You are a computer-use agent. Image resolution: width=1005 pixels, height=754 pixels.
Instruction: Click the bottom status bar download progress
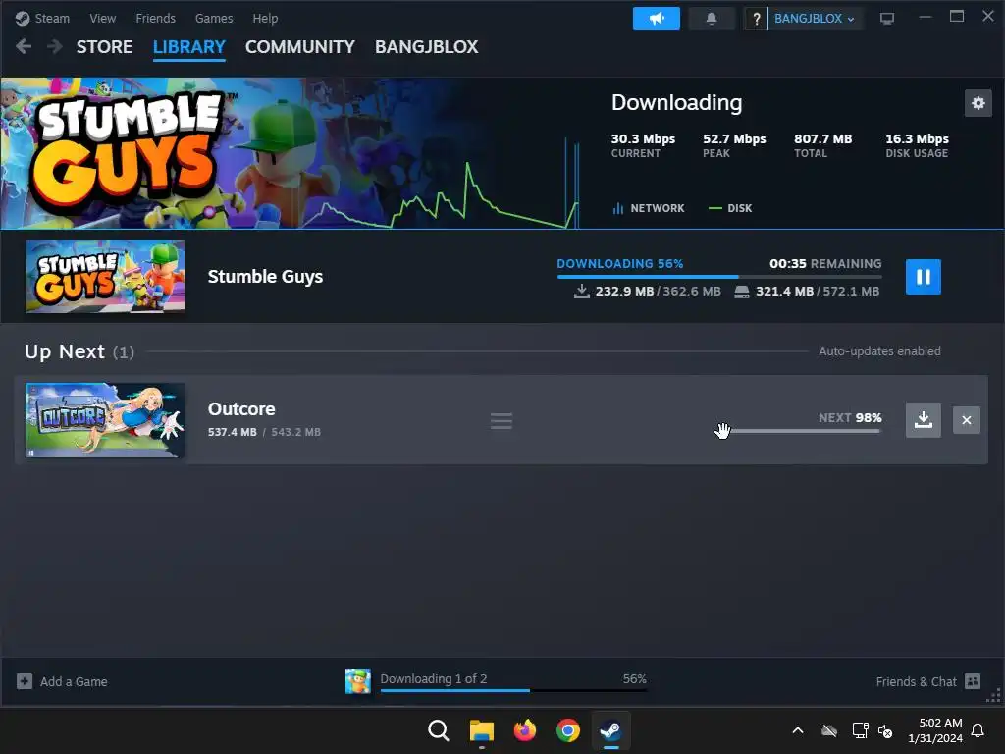[513, 690]
